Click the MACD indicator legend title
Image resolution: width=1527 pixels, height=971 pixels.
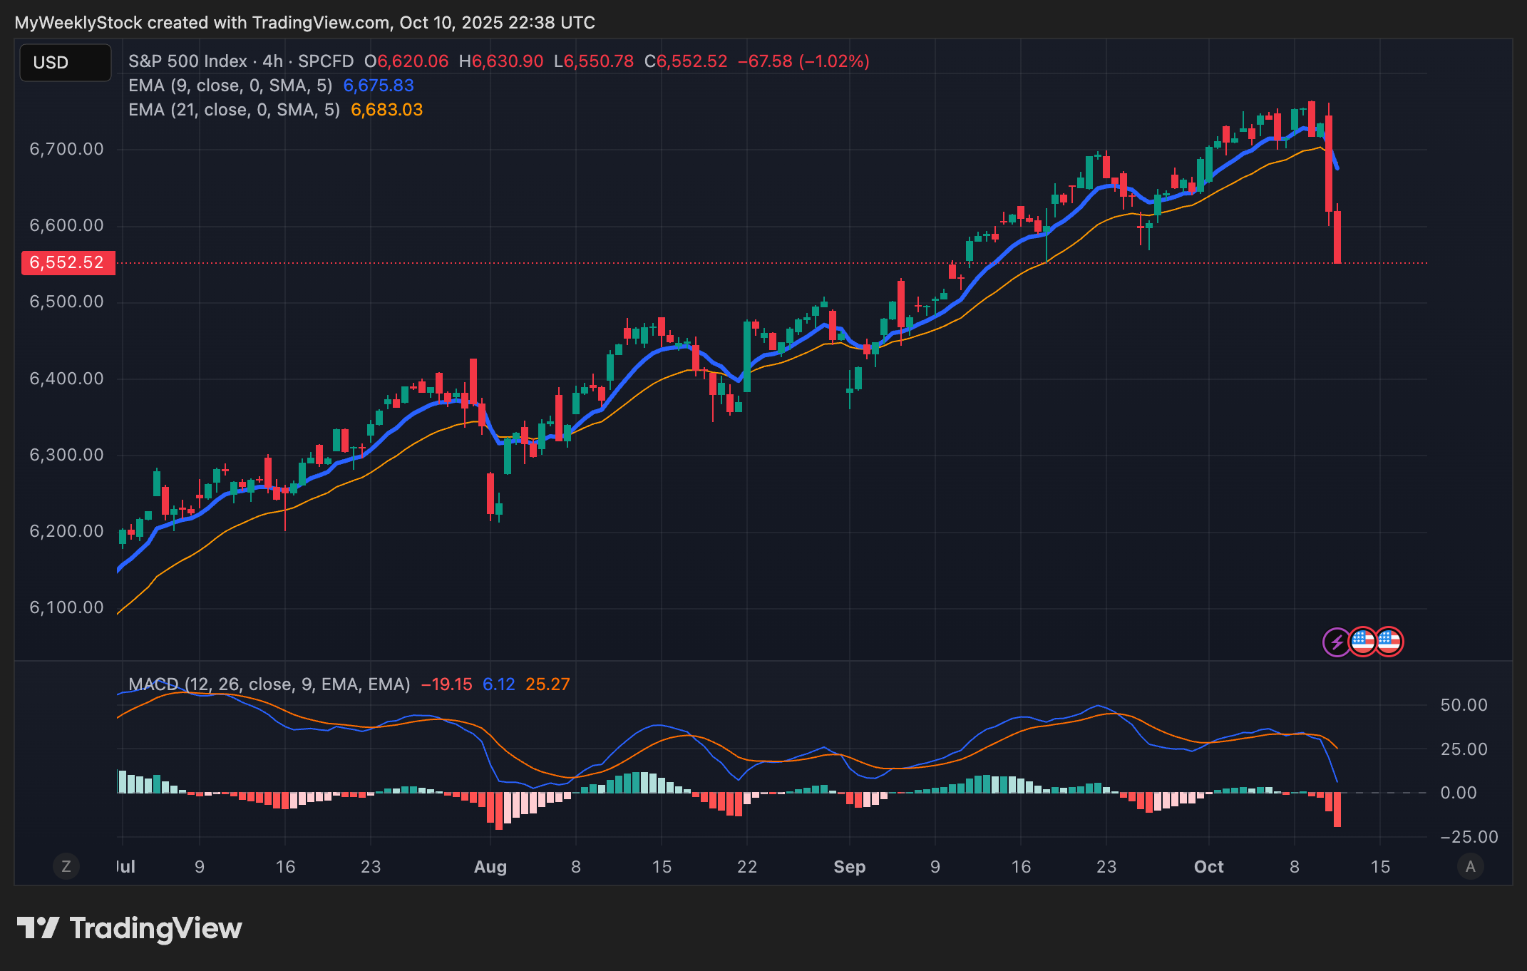(269, 684)
